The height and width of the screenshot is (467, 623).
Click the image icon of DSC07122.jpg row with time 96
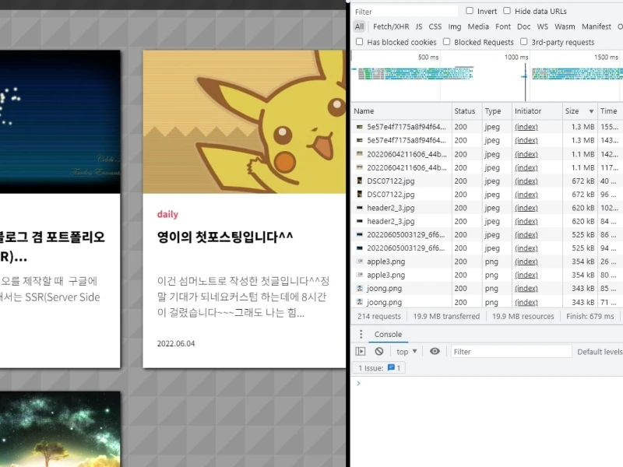click(x=360, y=195)
